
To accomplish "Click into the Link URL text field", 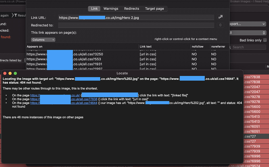I will pyautogui.click(x=136, y=18).
